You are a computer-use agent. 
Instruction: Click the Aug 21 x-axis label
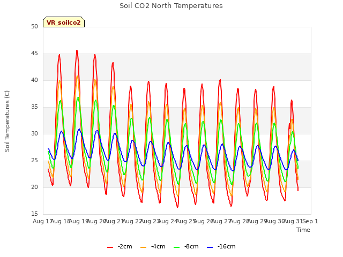[114, 221]
